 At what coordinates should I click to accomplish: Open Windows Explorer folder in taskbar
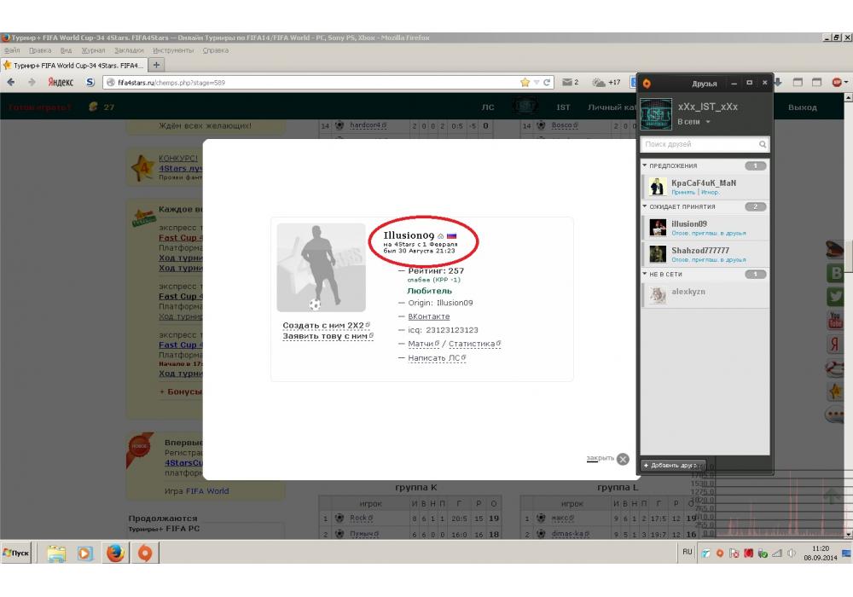click(x=56, y=554)
